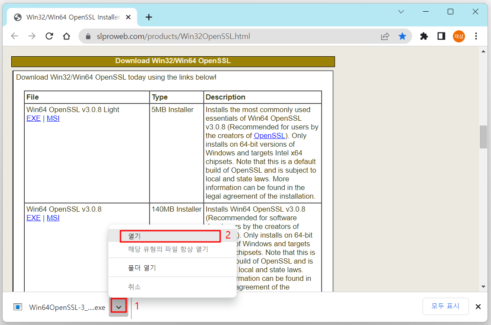This screenshot has height=325, width=491.
Task: Toggle the bookmark star for this page
Action: point(402,36)
